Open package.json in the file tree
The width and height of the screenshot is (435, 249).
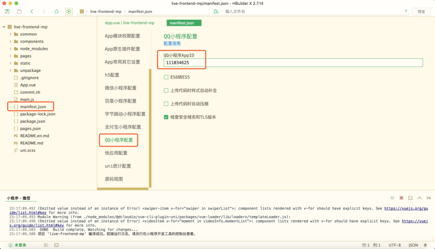click(33, 121)
